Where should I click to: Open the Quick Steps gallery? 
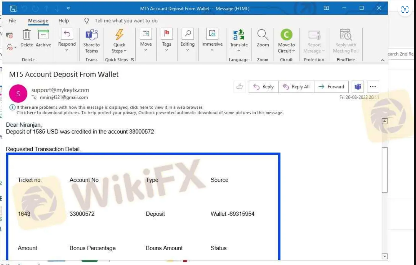[119, 41]
